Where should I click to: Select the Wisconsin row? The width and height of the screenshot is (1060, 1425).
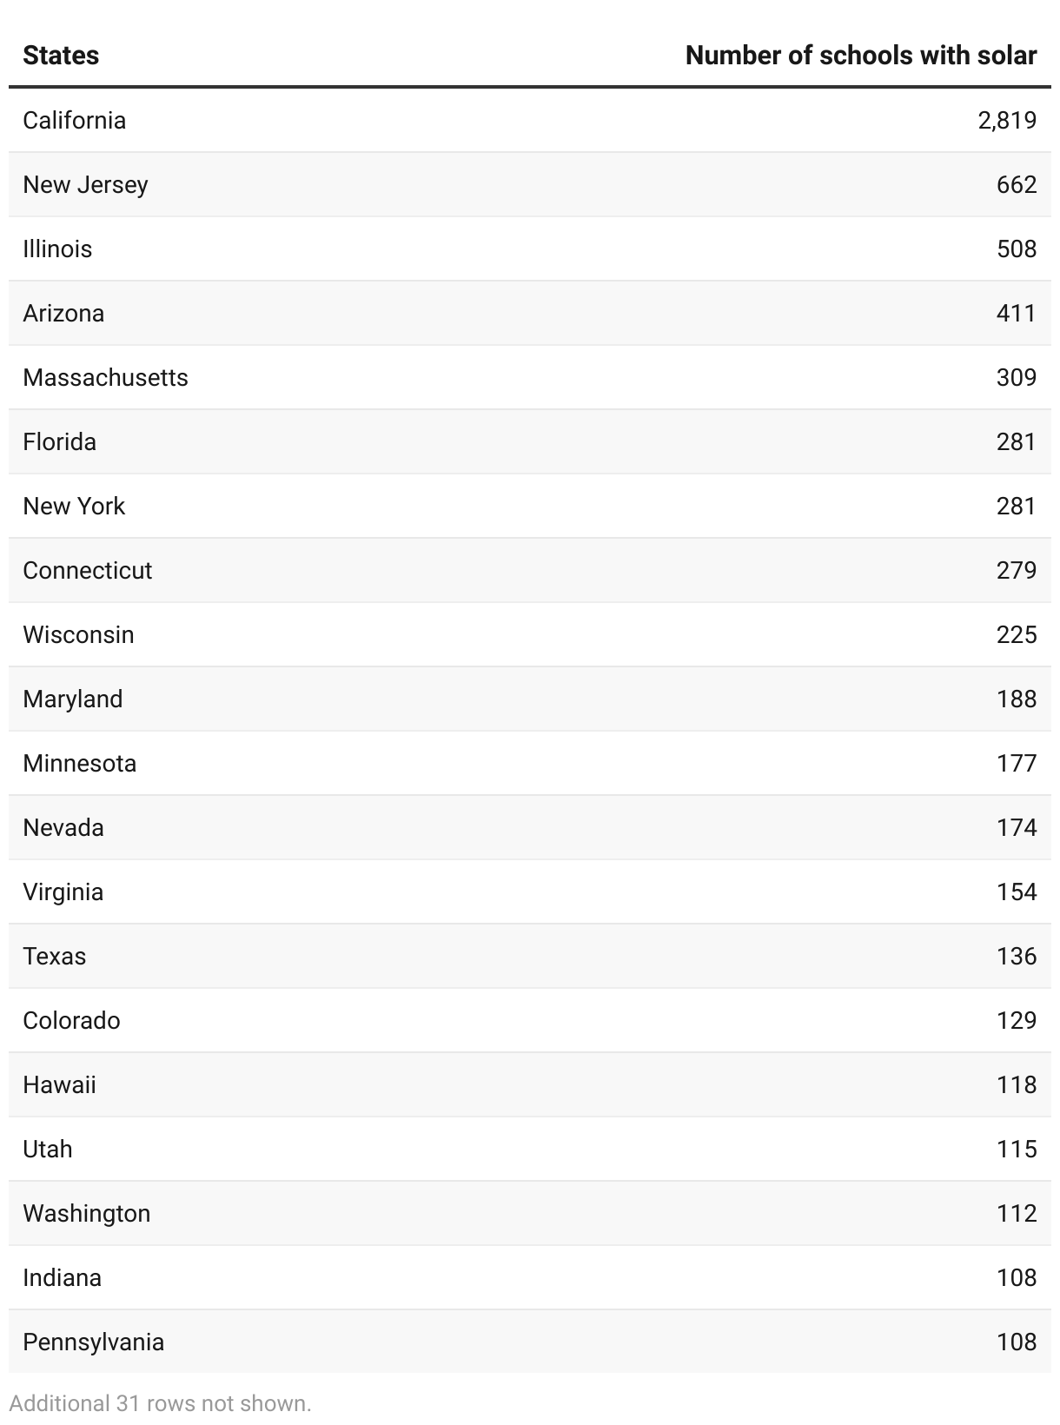coord(530,634)
